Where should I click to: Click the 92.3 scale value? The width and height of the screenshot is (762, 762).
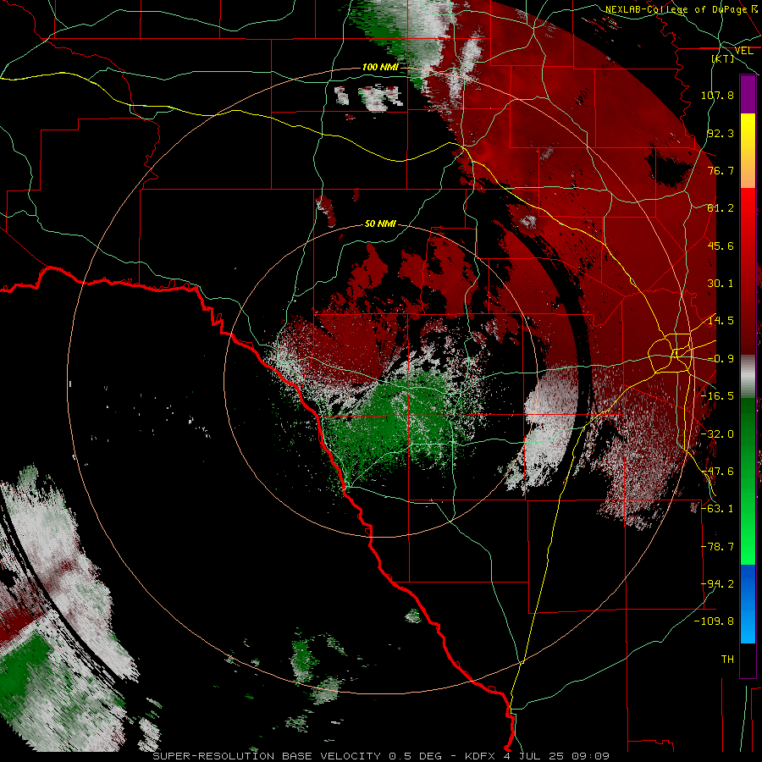click(721, 133)
